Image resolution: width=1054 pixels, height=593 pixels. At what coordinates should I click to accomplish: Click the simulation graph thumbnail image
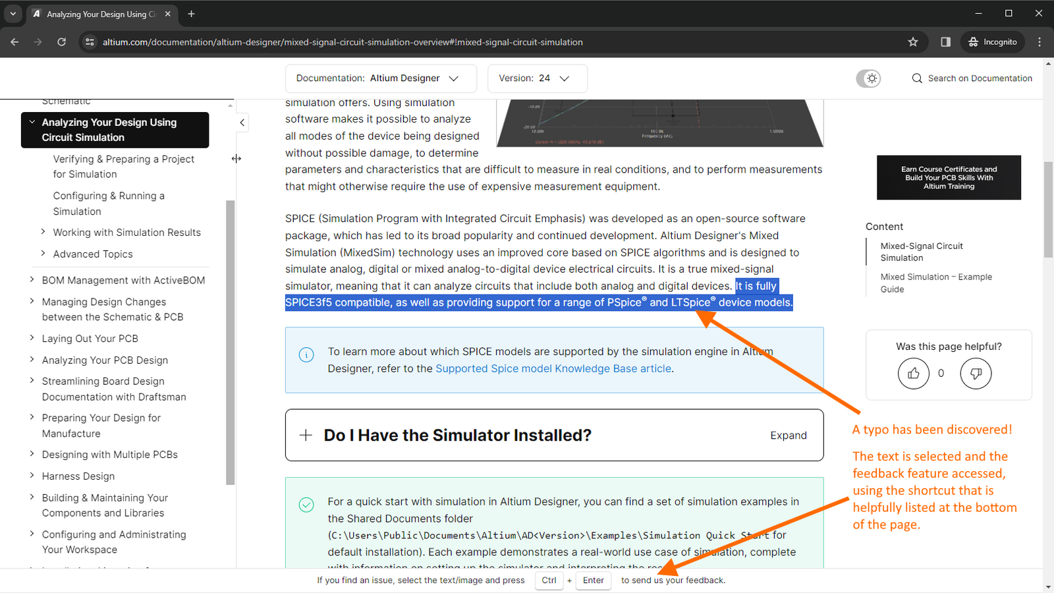tap(659, 123)
